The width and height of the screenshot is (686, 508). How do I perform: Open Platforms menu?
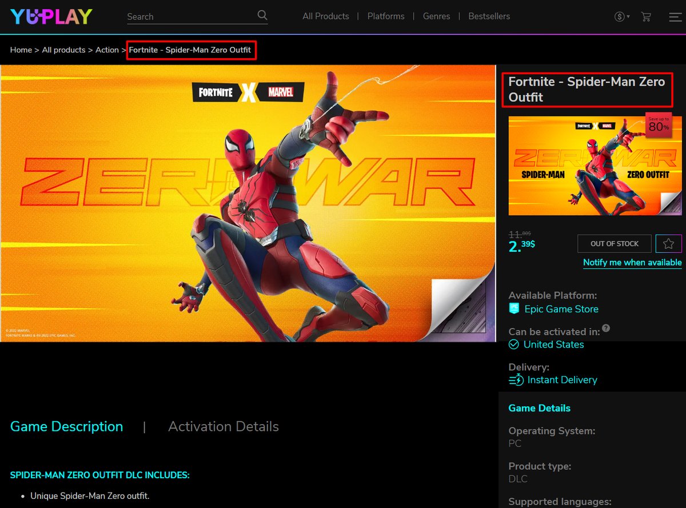coord(386,16)
